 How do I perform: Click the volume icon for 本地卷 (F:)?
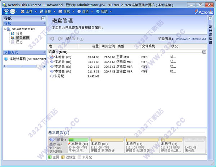pyautogui.click(x=52, y=71)
